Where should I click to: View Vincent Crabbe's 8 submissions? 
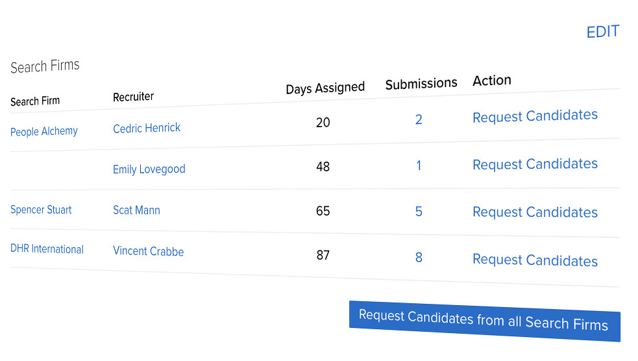coord(419,257)
